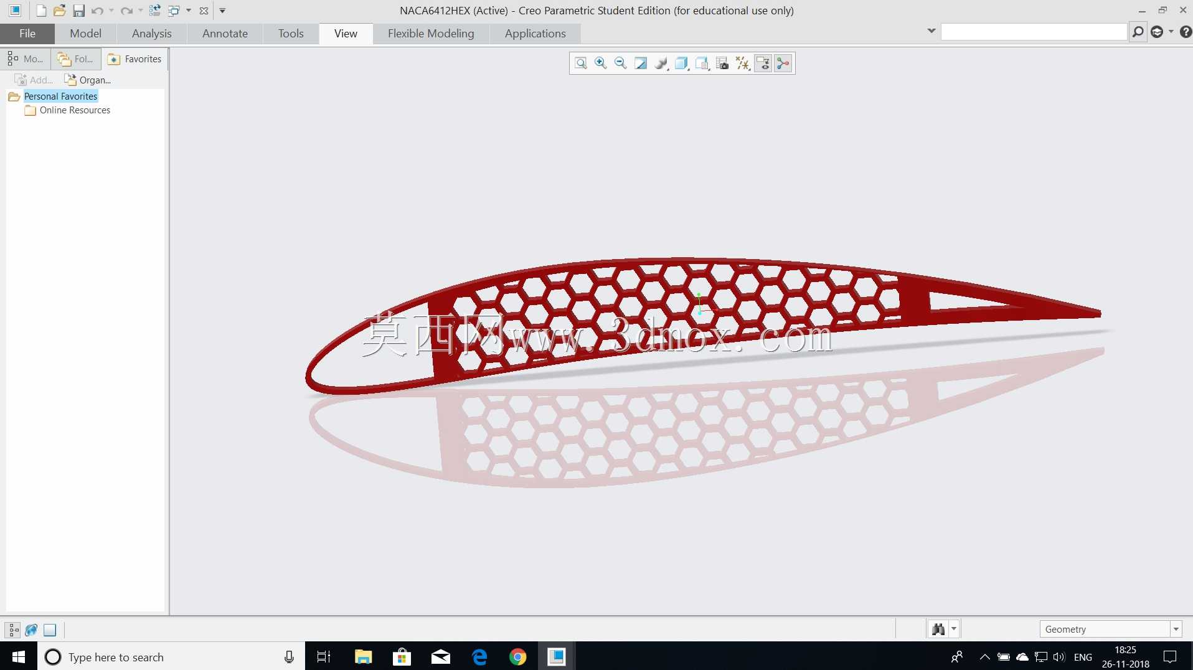1193x670 pixels.
Task: Open the Find tool dropdown arrow
Action: click(x=954, y=629)
